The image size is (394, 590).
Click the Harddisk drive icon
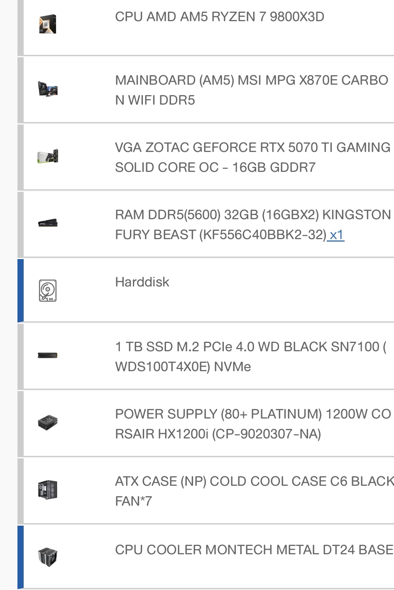(x=48, y=291)
